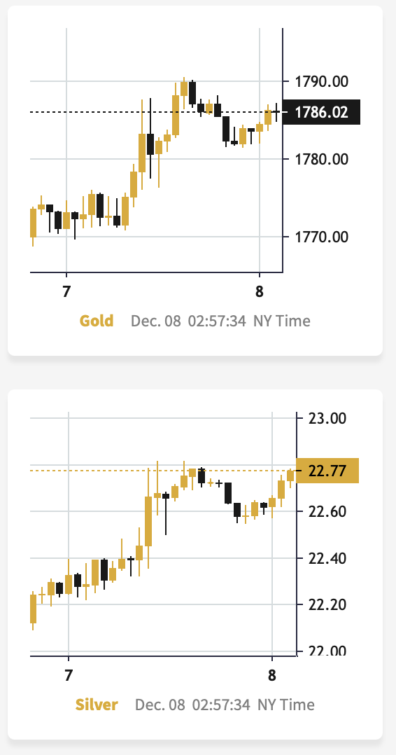The height and width of the screenshot is (755, 396).
Task: Select day 7 marker on gold chart
Action: click(x=66, y=291)
